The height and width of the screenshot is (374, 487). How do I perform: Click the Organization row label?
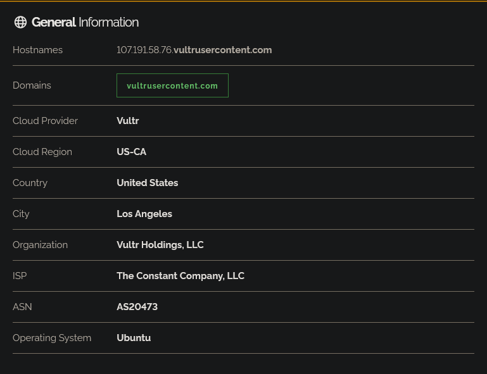40,245
